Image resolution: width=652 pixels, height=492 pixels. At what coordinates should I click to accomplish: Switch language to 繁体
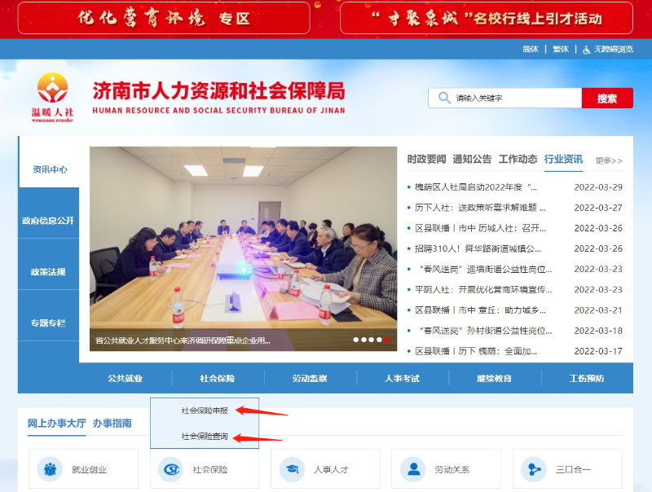pos(561,50)
